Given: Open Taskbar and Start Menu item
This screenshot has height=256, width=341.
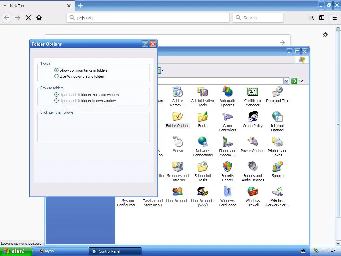Looking at the screenshot, I should (153, 203).
